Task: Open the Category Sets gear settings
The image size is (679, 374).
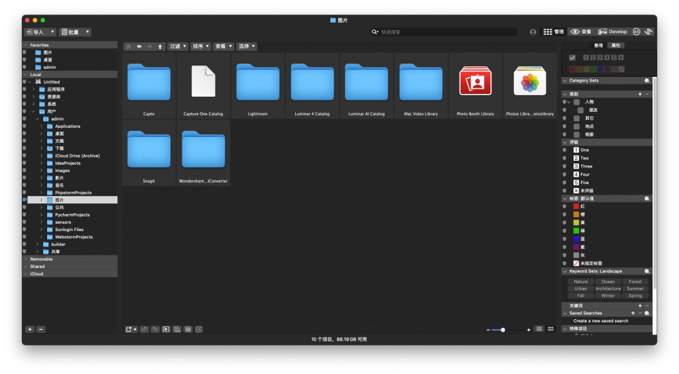Action: (x=647, y=81)
